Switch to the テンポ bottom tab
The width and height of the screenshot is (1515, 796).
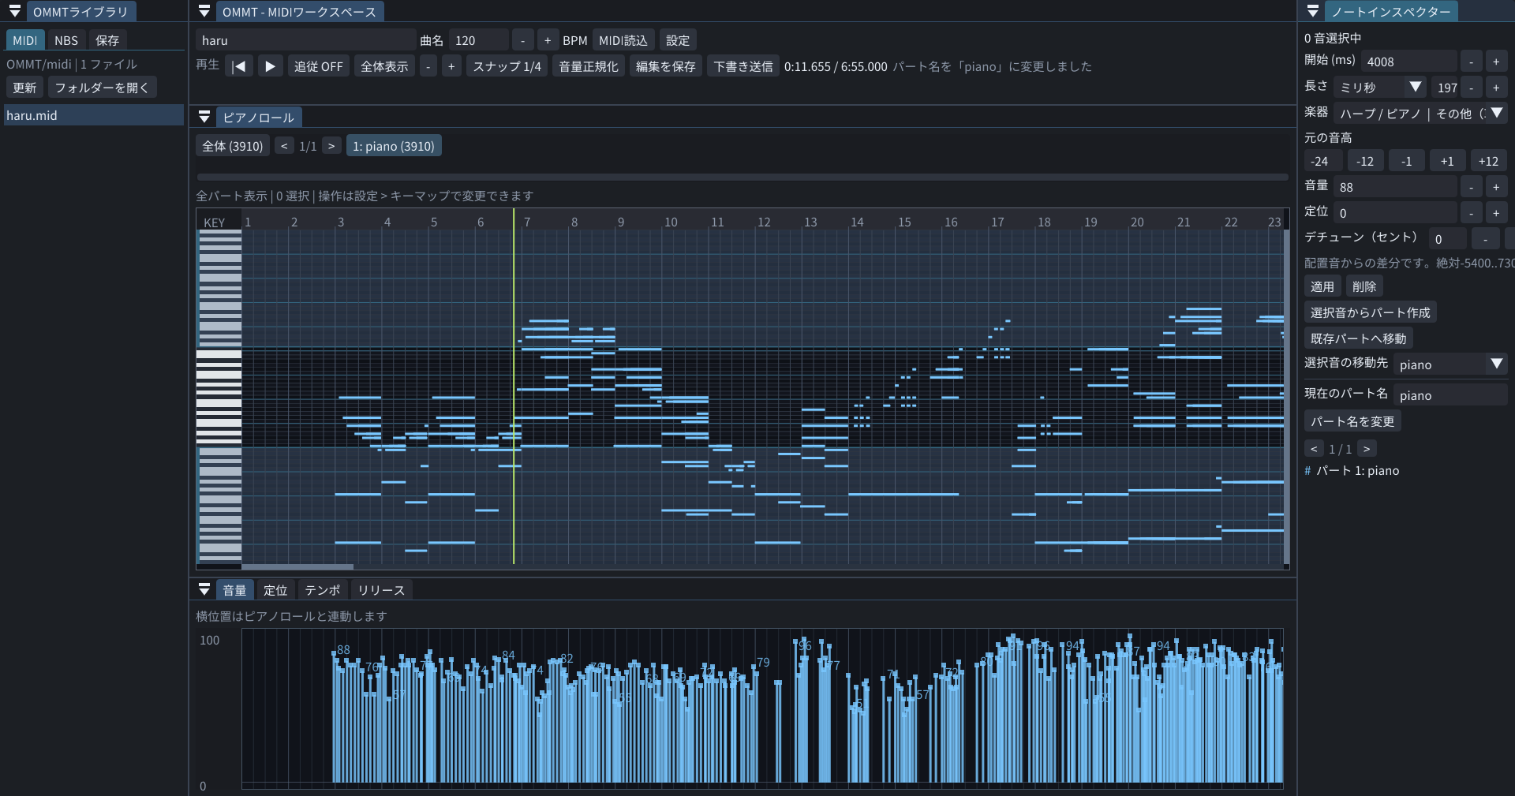323,590
